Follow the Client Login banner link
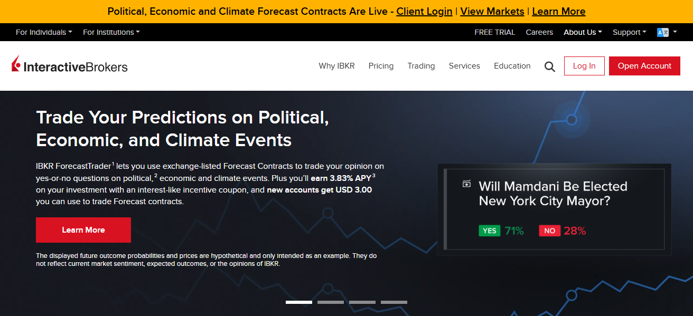This screenshot has height=316, width=693. [x=424, y=11]
